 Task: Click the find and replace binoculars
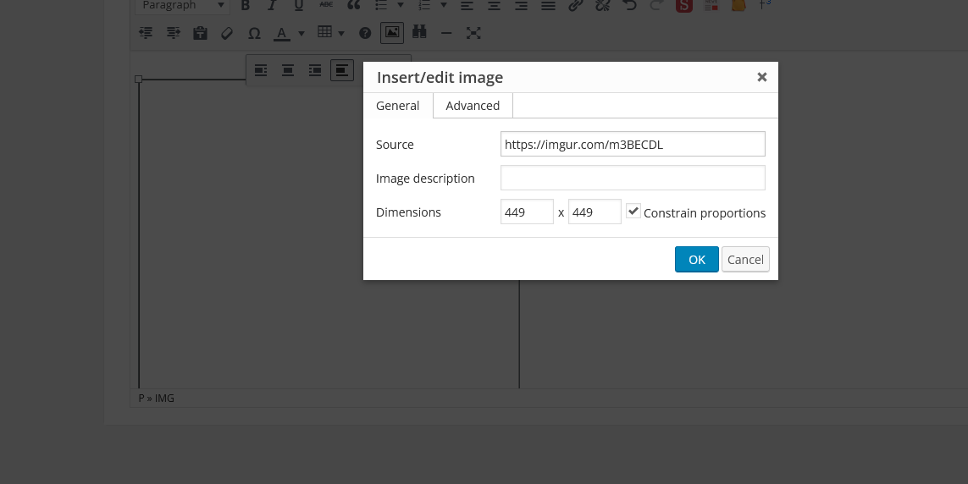pos(419,33)
